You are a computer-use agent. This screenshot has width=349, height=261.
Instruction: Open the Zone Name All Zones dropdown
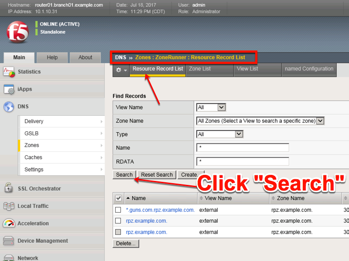pos(260,121)
